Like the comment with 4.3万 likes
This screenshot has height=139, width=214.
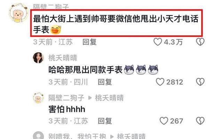pos(158,42)
